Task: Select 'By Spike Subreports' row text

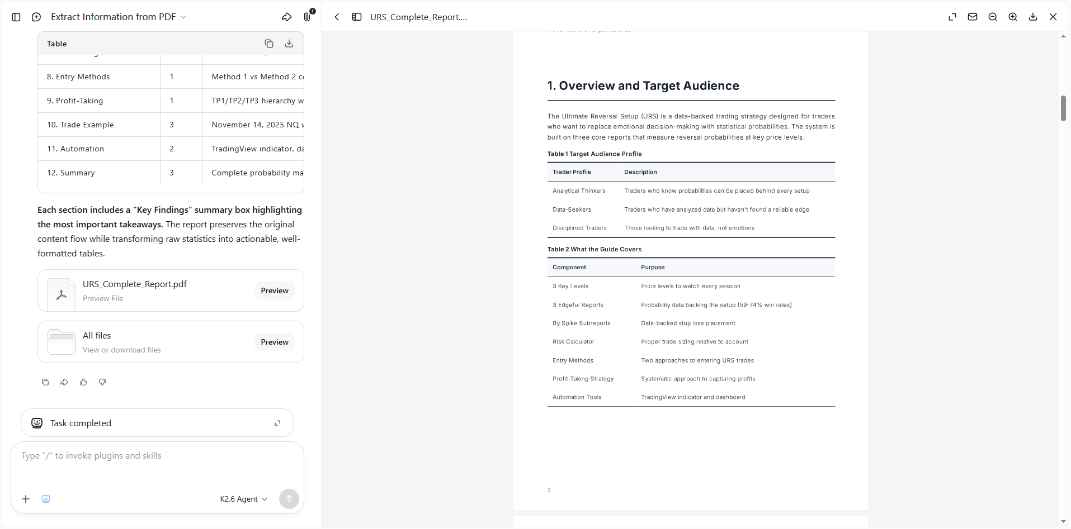Action: coord(582,323)
